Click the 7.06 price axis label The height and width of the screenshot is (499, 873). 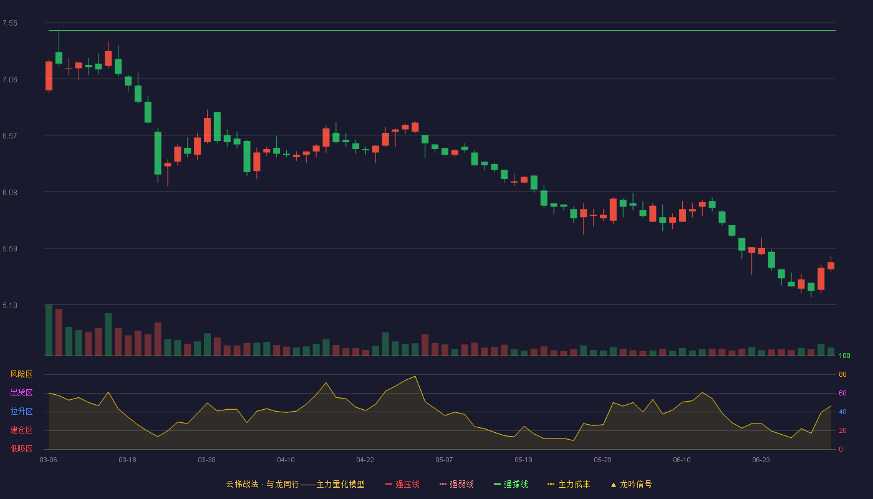click(x=10, y=79)
